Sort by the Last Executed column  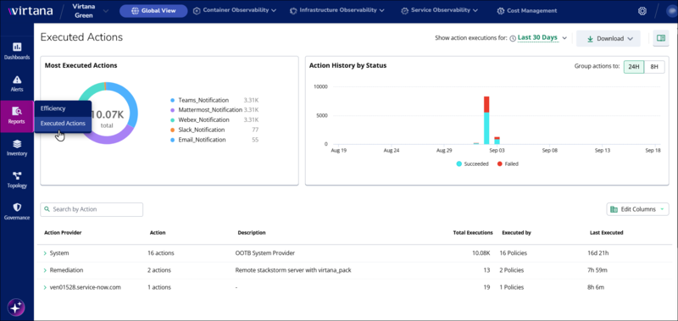point(606,233)
